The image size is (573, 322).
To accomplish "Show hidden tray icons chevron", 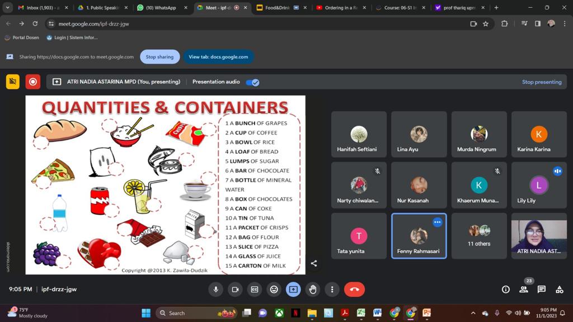I will pos(473,313).
